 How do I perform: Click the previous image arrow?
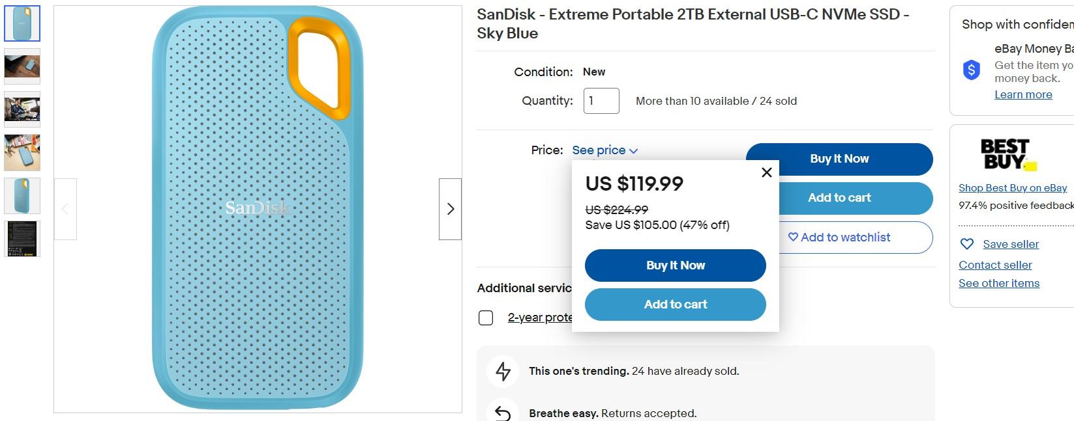(65, 209)
